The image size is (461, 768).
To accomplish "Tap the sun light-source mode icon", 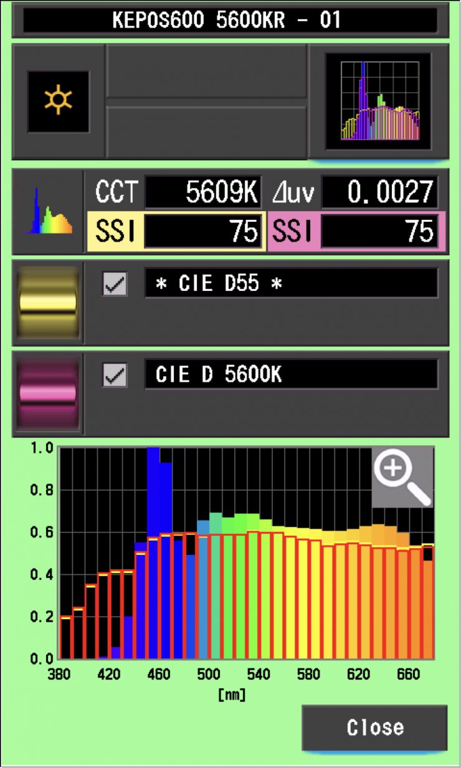I will [58, 102].
